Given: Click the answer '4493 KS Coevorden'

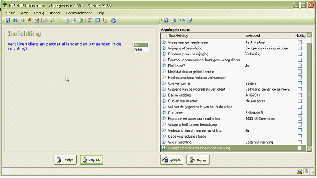Looking at the screenshot, I should click(260, 118).
